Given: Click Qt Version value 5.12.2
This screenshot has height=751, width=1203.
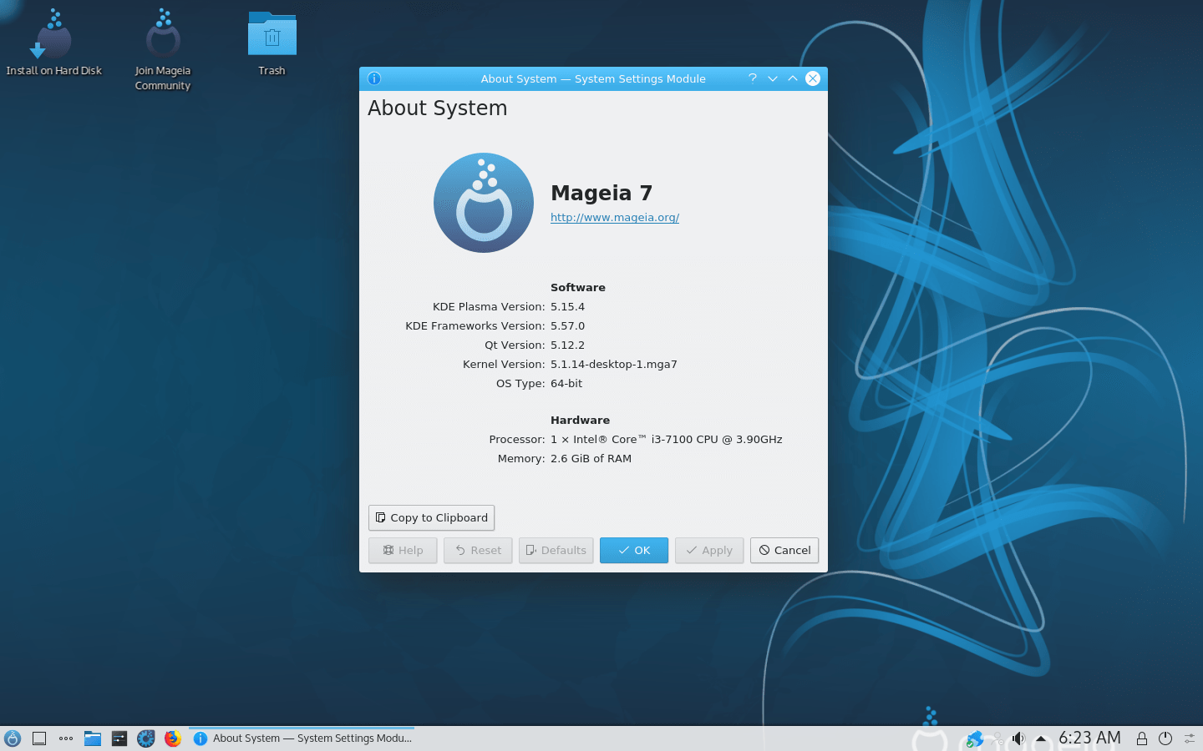Looking at the screenshot, I should [x=567, y=345].
